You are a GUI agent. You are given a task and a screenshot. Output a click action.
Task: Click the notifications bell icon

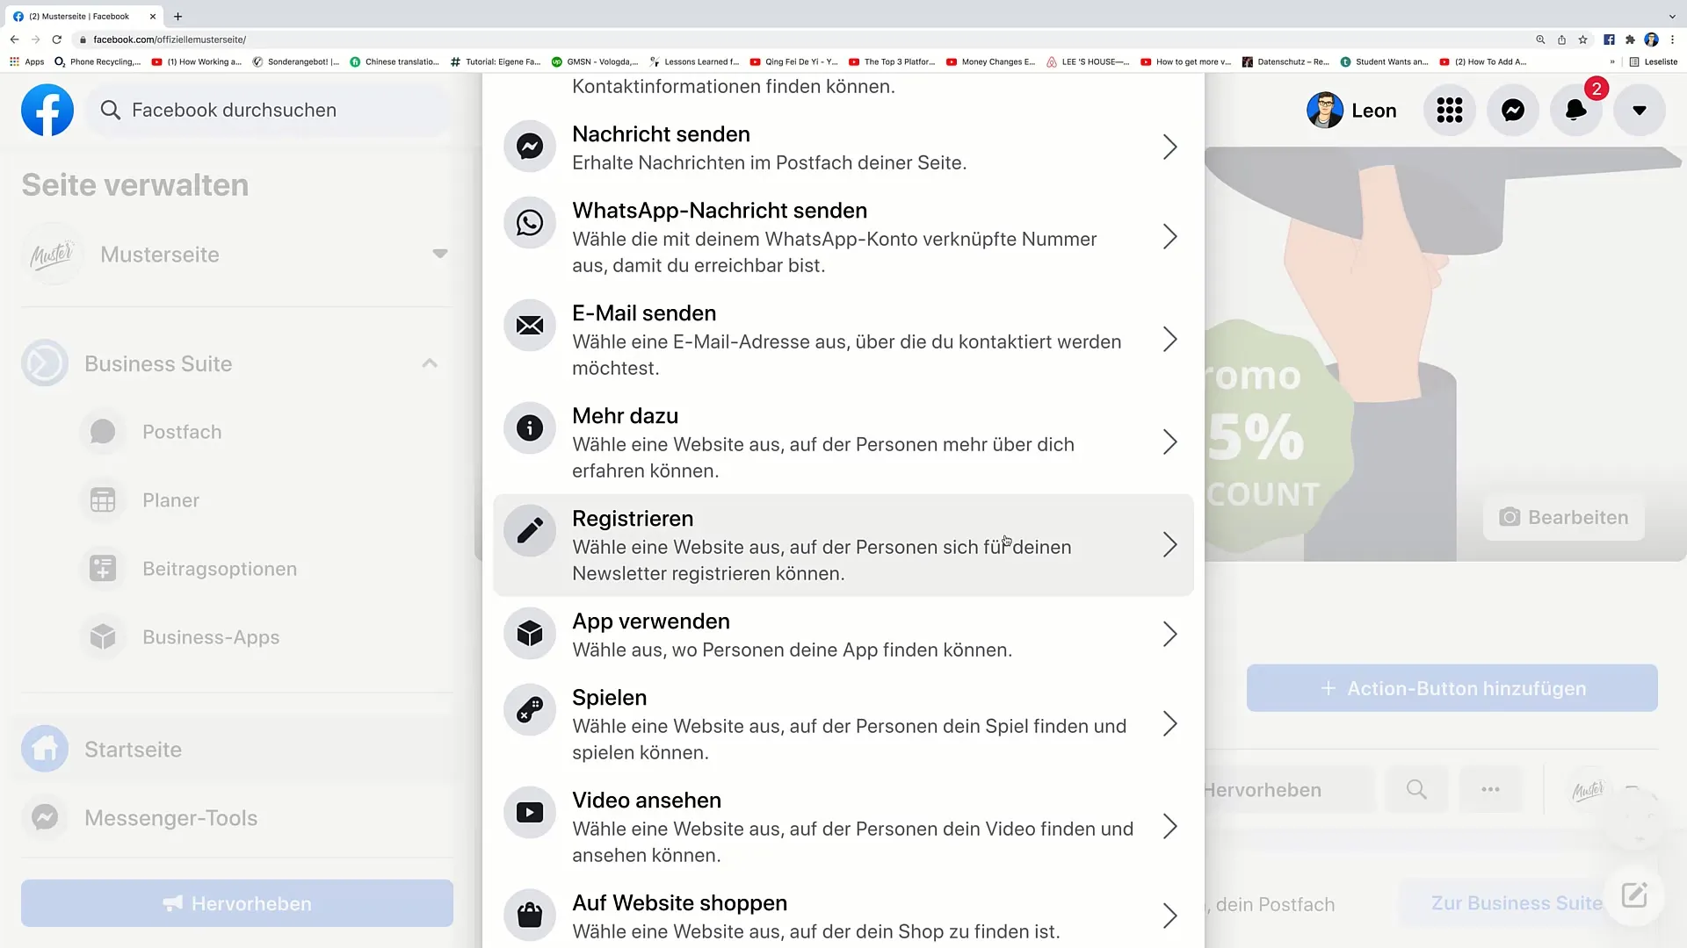[1575, 109]
